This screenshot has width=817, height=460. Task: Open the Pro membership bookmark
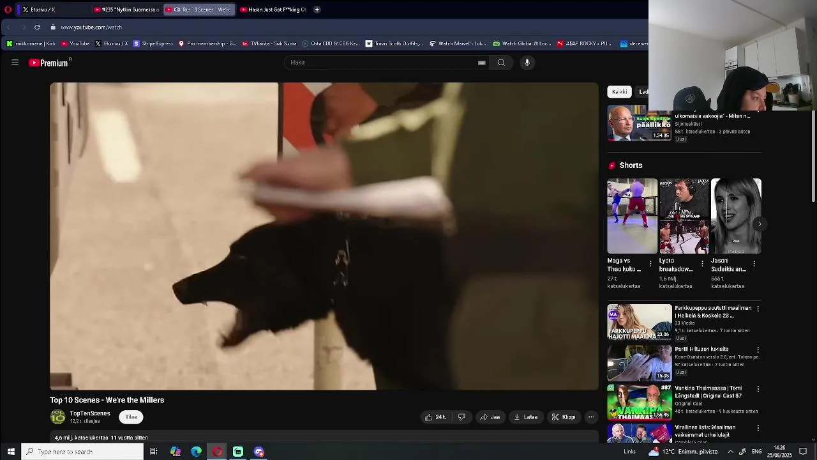207,43
